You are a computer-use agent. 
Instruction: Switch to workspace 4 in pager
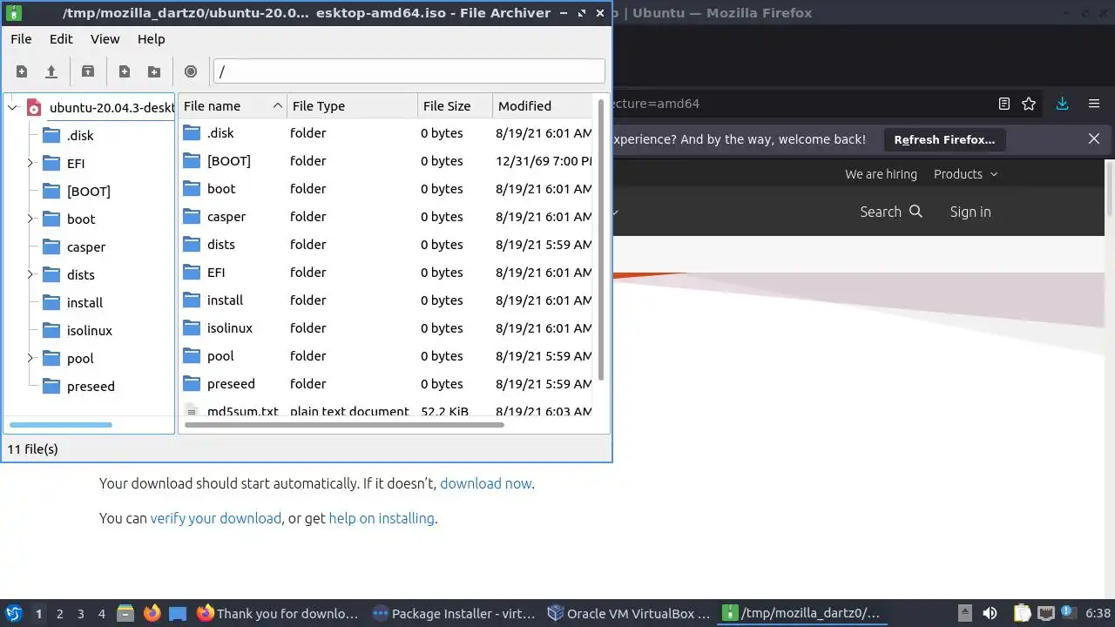click(102, 614)
